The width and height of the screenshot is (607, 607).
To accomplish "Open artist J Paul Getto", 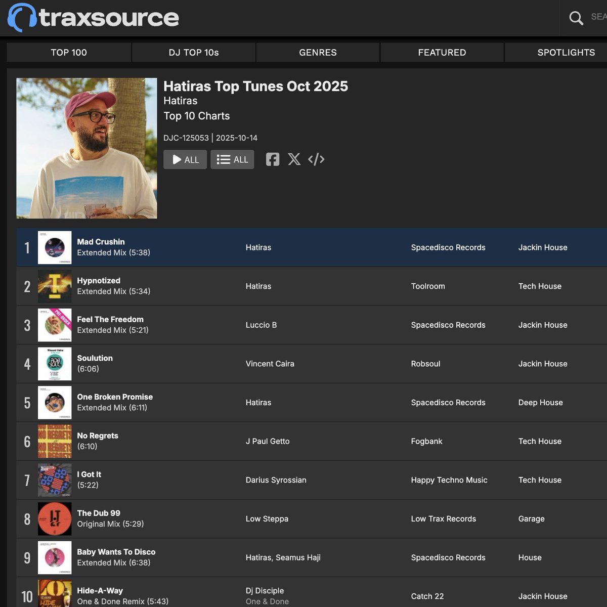I will (268, 441).
